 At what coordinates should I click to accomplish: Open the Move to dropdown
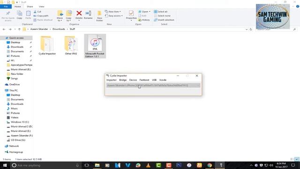60,16
